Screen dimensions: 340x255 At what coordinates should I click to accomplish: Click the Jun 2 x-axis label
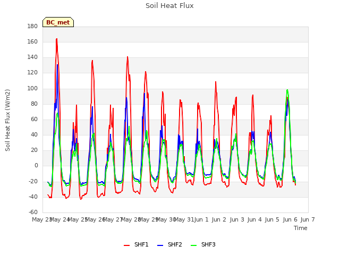click(219, 219)
